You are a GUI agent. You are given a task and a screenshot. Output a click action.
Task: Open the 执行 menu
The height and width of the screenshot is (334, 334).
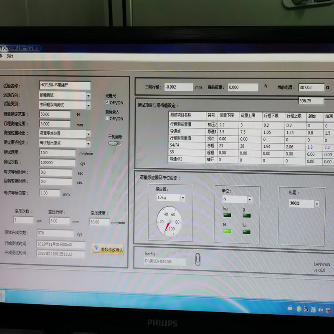pyautogui.click(x=10, y=56)
